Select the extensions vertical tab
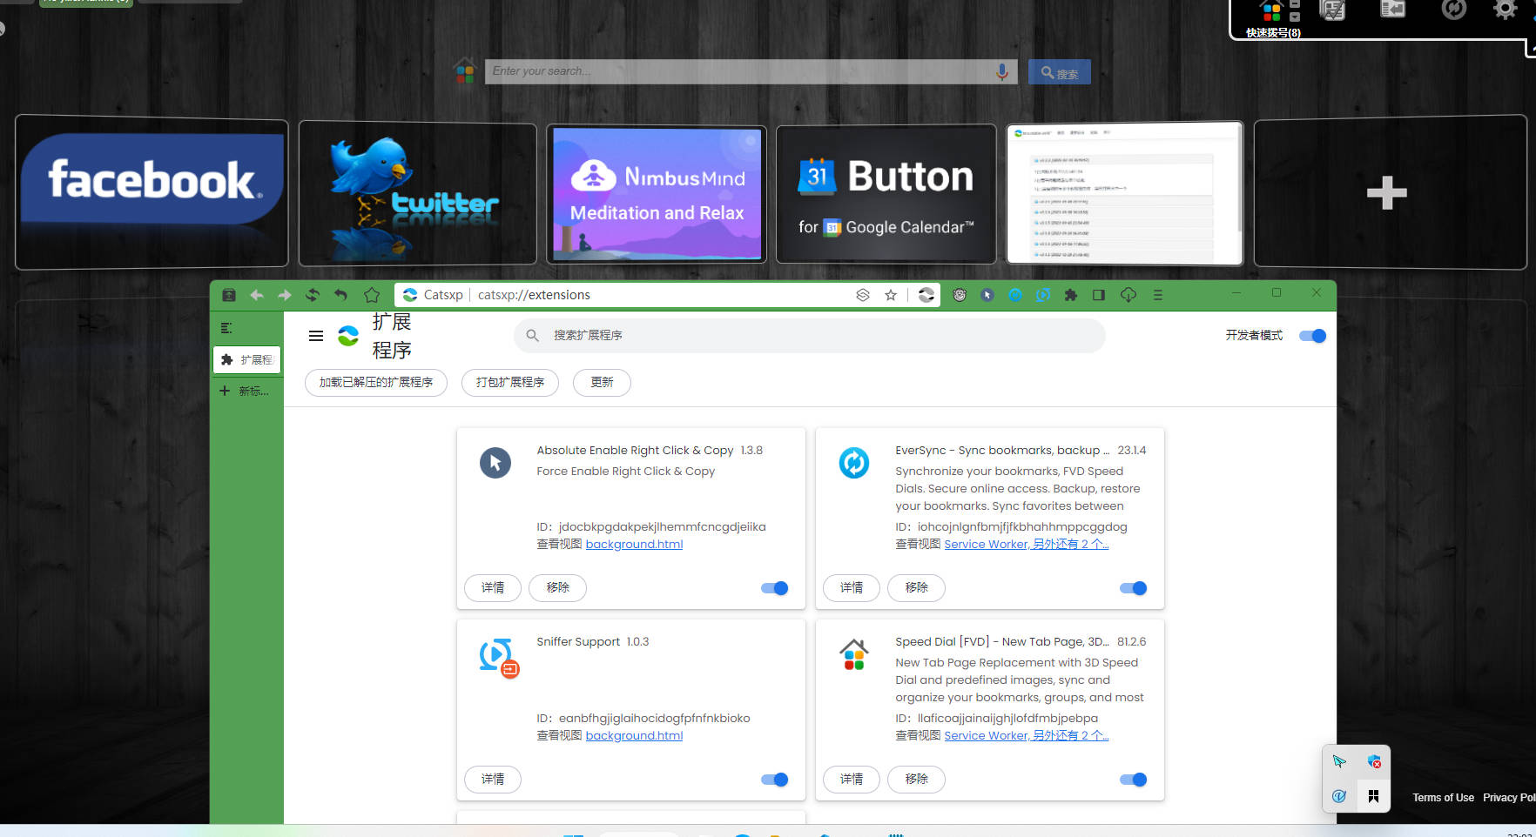This screenshot has width=1536, height=837. tap(247, 360)
